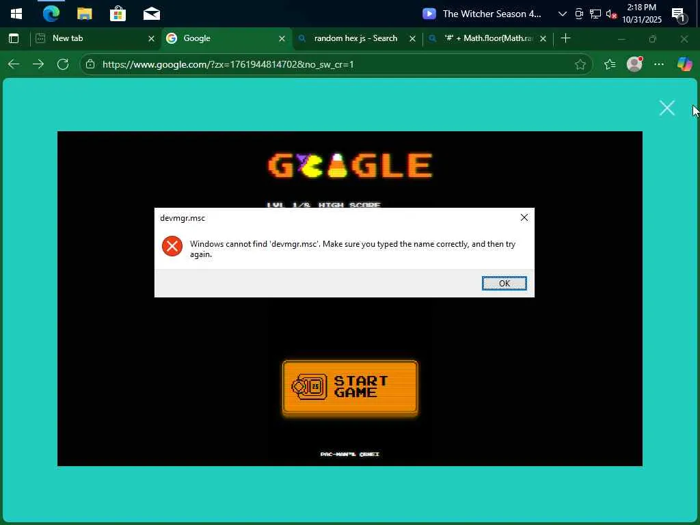Click the LVL 1/8 HIGH SCORE text
This screenshot has height=525, width=700.
(x=323, y=205)
